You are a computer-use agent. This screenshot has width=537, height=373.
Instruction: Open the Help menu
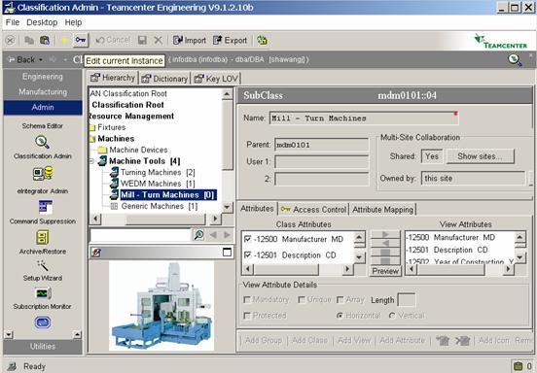point(73,22)
